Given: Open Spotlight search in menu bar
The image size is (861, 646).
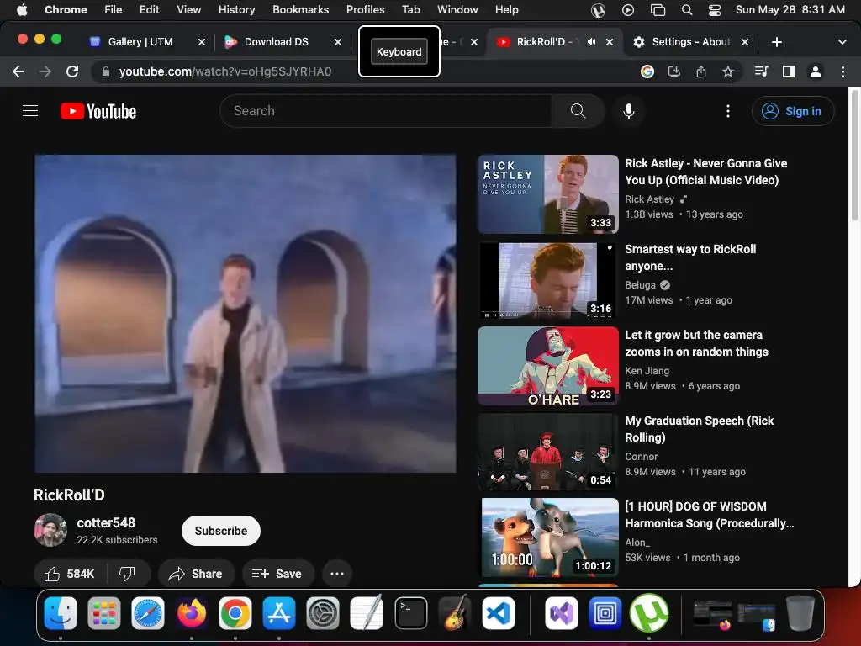Looking at the screenshot, I should pyautogui.click(x=687, y=10).
